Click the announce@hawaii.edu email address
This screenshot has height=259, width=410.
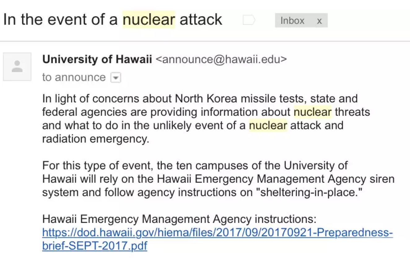221,59
